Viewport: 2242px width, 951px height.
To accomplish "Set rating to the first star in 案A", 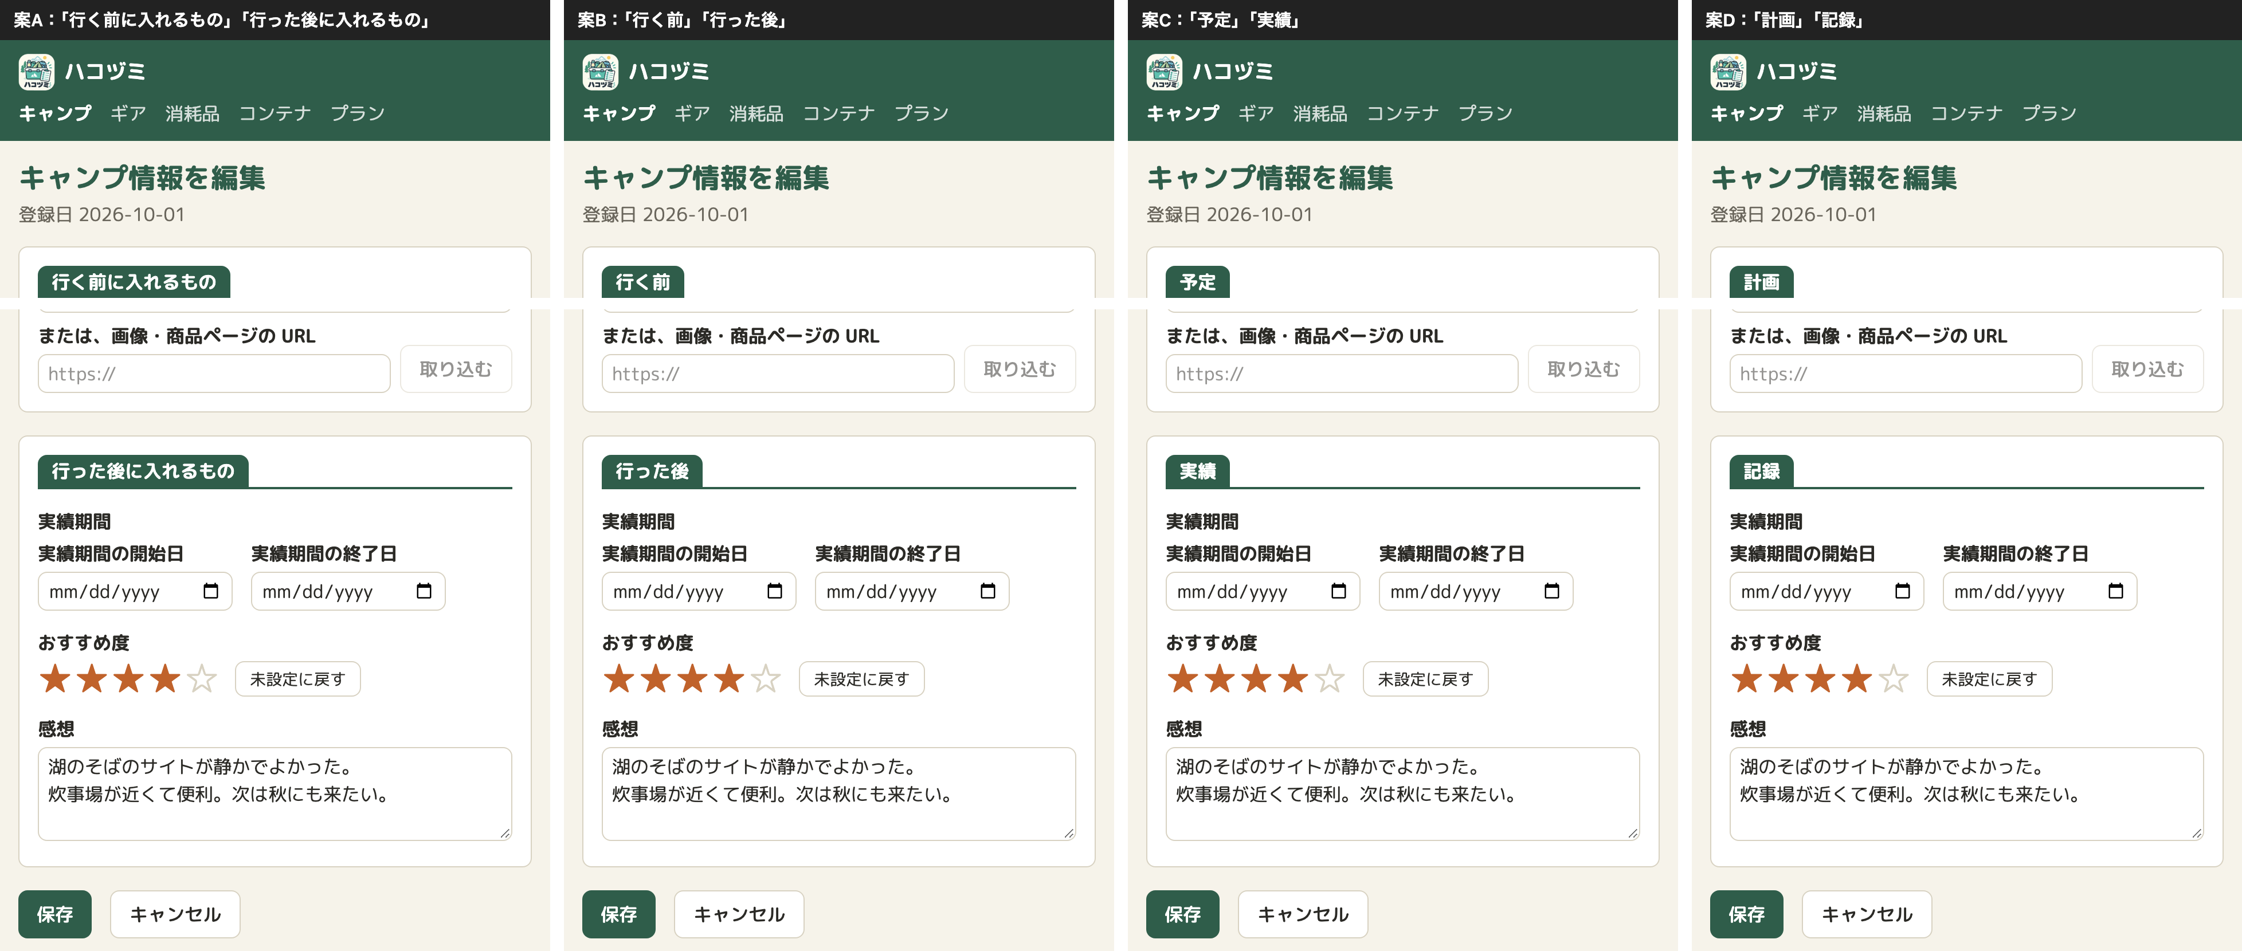I will click(55, 679).
